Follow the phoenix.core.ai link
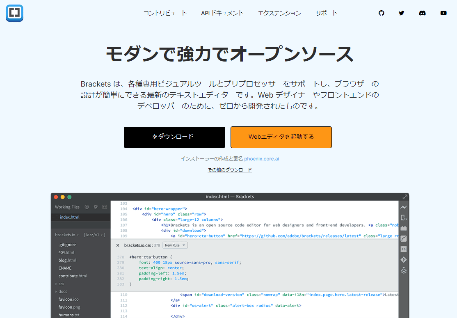Image resolution: width=457 pixels, height=318 pixels. point(261,159)
